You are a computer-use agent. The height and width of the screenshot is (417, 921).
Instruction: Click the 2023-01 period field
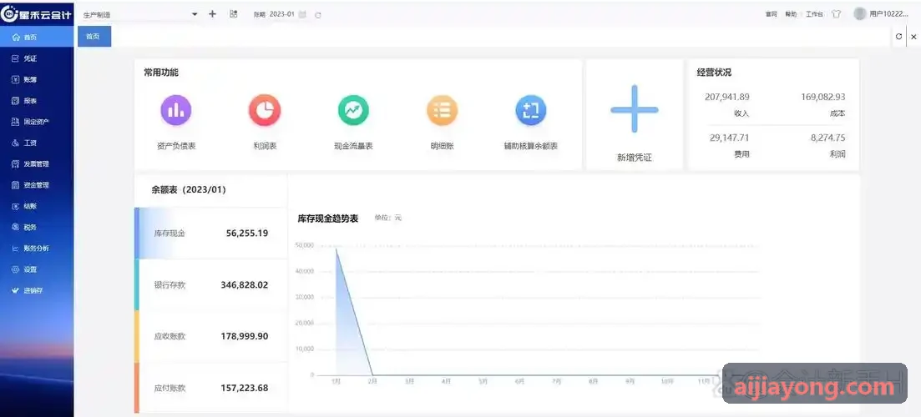pos(282,14)
